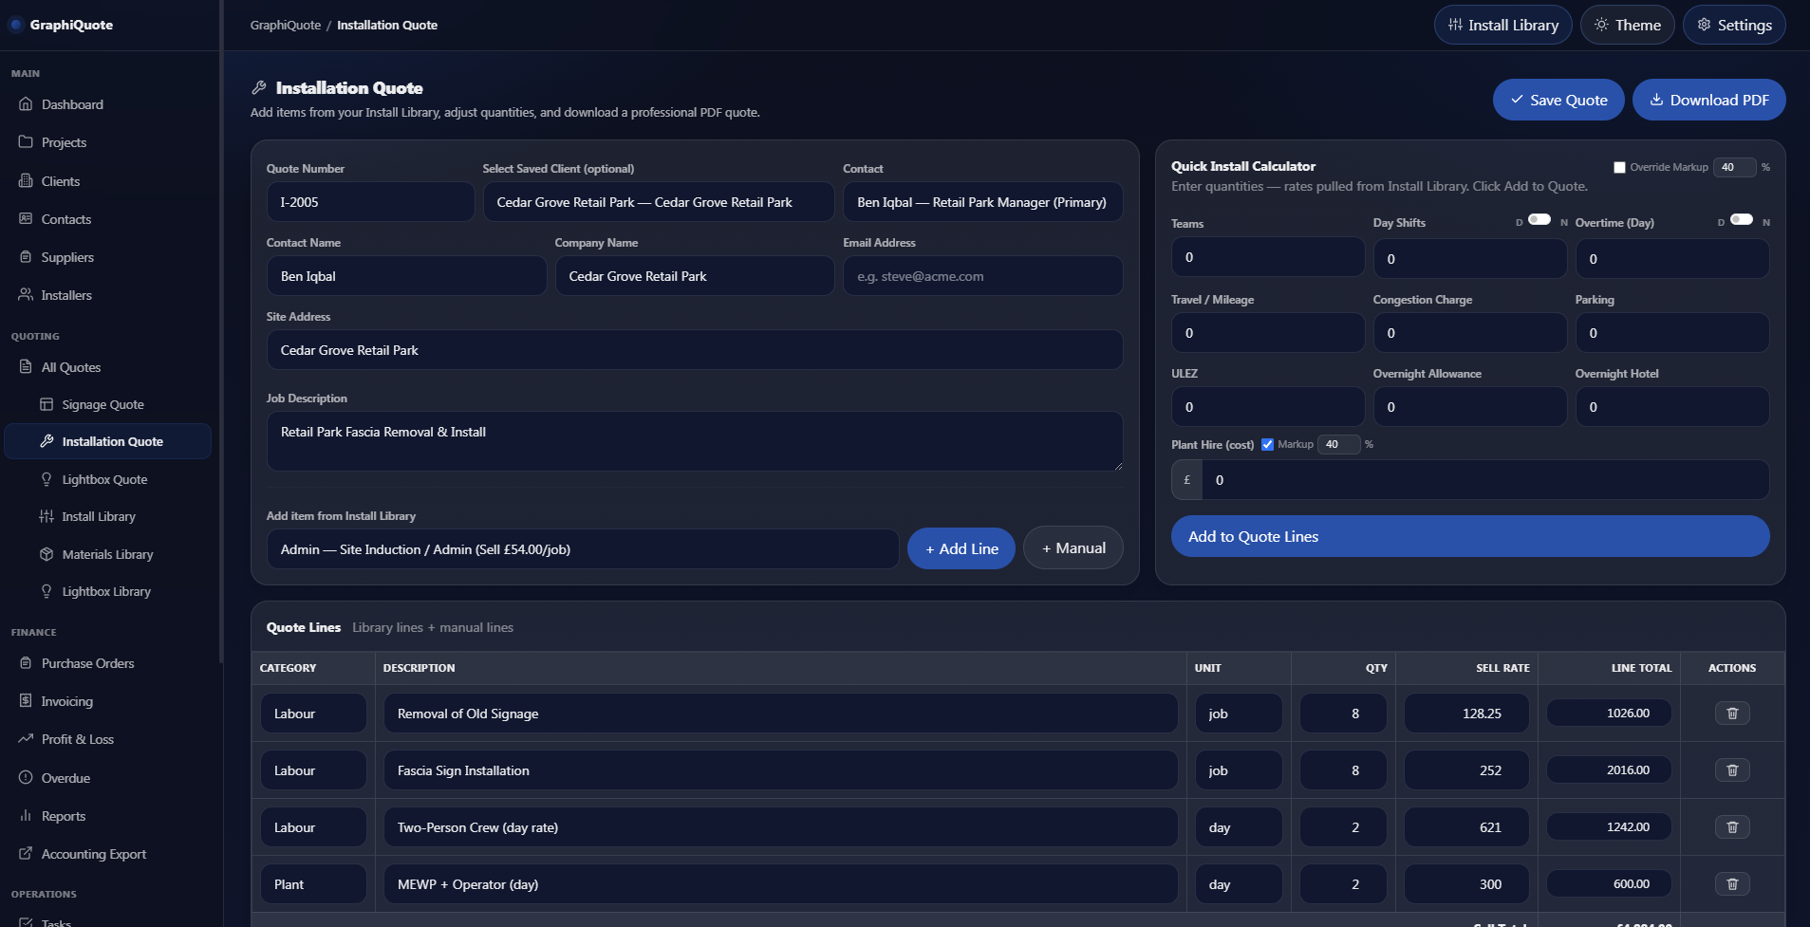This screenshot has width=1810, height=927.
Task: Open the Installers sidebar icon
Action: click(26, 295)
